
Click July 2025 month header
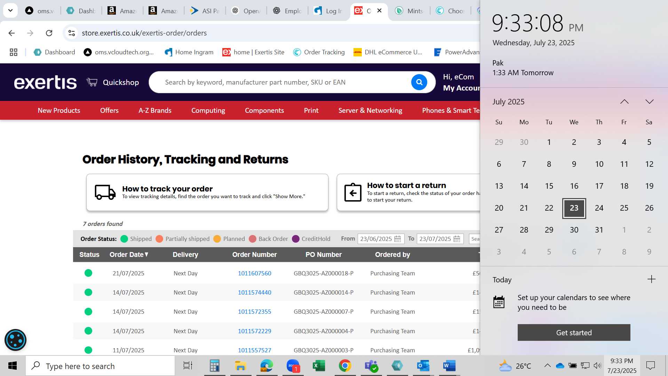[x=508, y=102]
